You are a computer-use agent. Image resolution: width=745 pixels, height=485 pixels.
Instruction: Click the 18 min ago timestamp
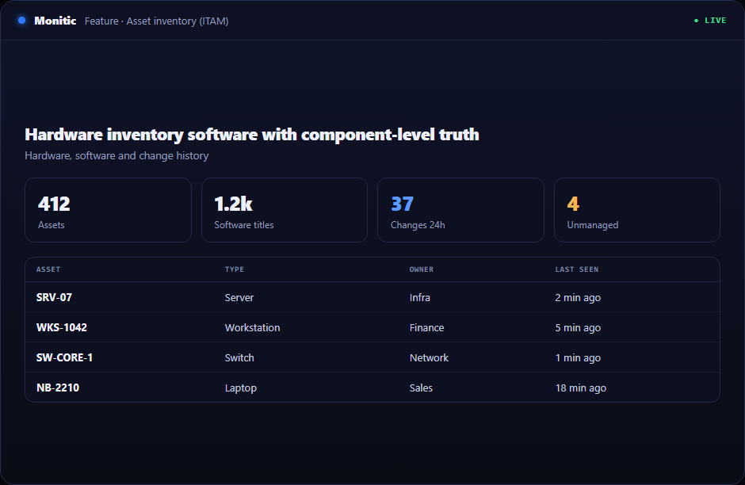[581, 388]
